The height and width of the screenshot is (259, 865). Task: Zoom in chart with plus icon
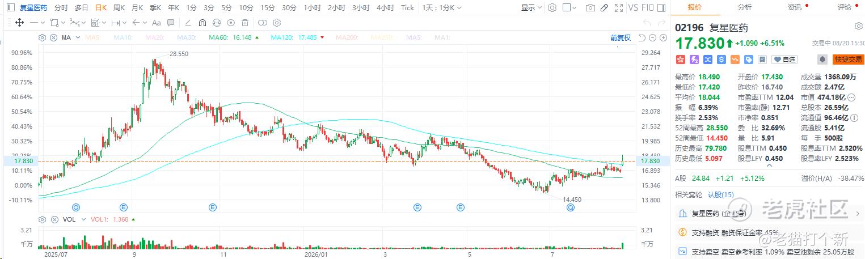(663, 37)
